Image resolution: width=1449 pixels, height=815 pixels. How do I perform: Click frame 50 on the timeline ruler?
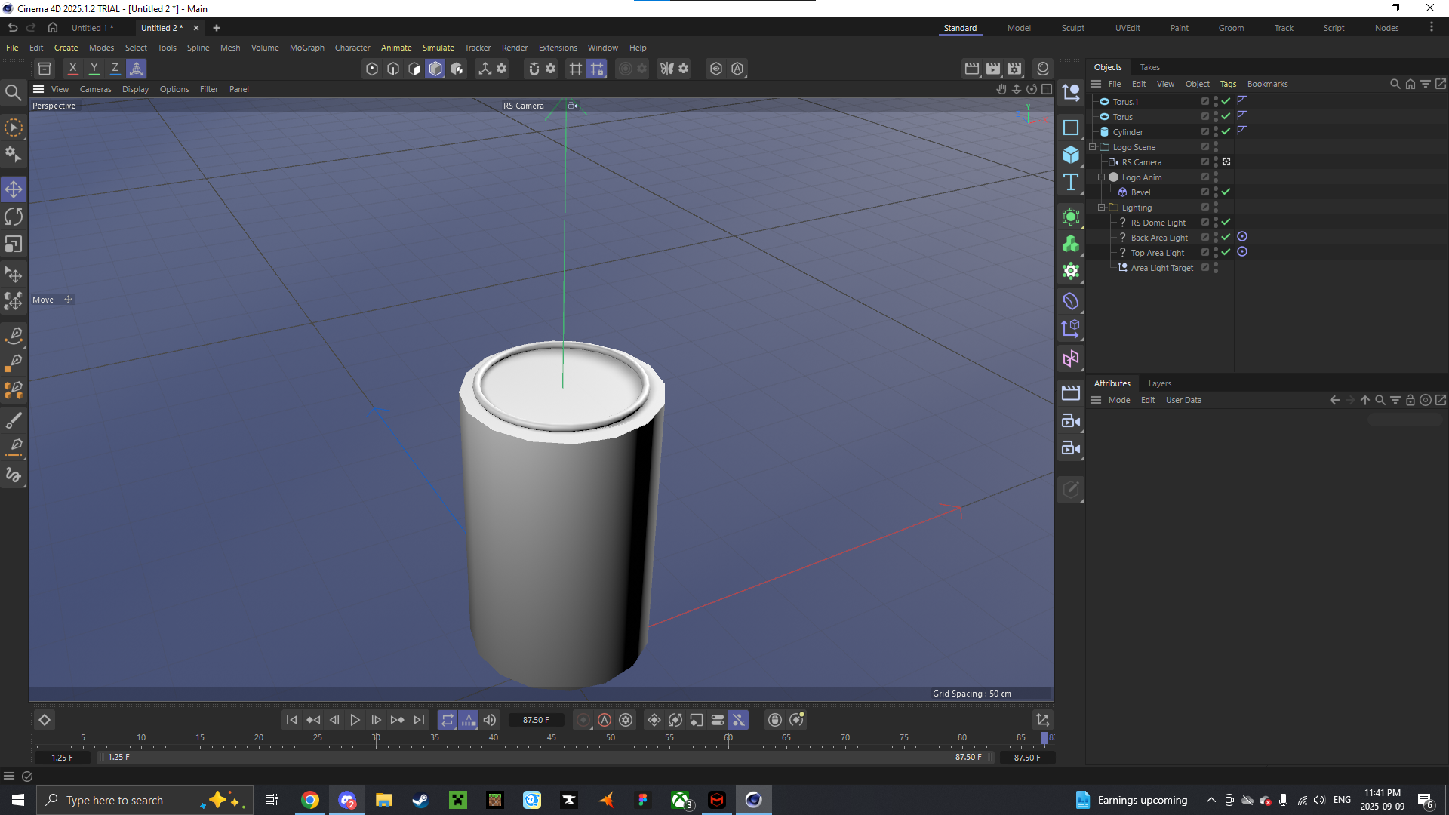(609, 737)
